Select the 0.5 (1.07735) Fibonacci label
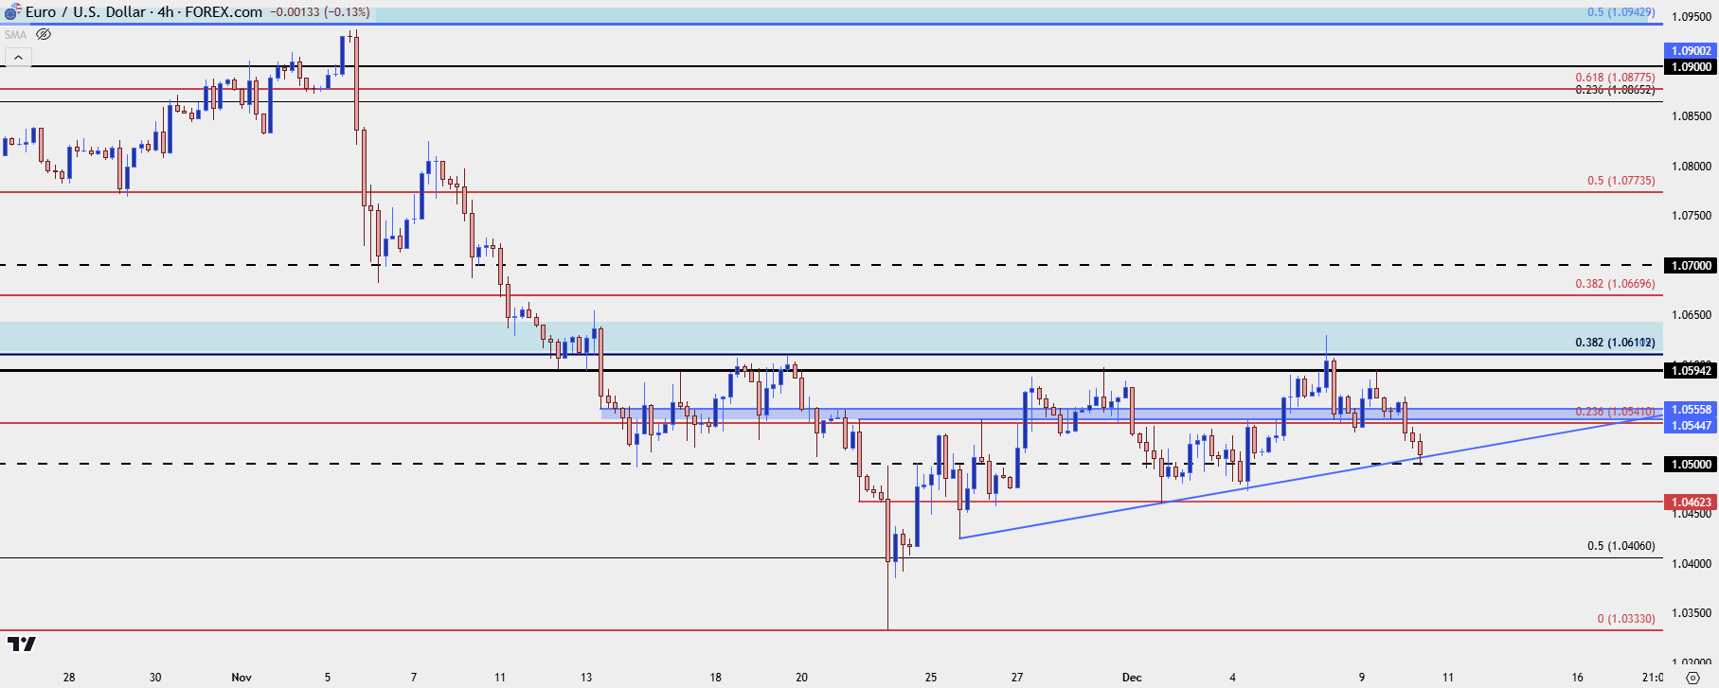This screenshot has width=1719, height=688. pyautogui.click(x=1621, y=181)
